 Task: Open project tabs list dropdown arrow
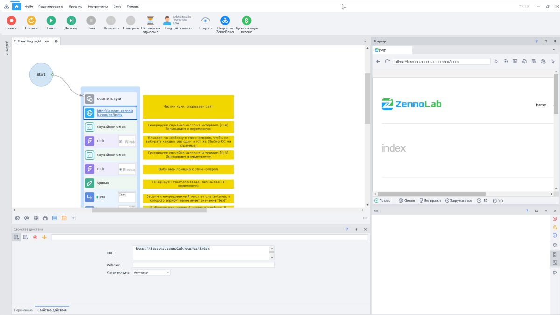pos(365,42)
